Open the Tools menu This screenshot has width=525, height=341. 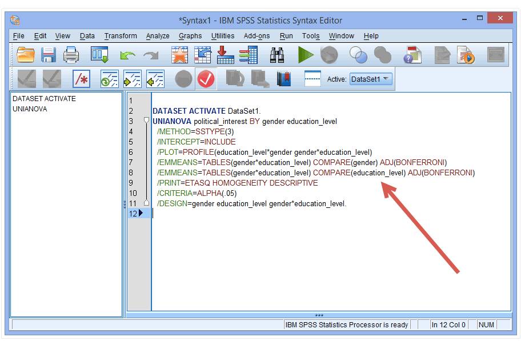[311, 36]
